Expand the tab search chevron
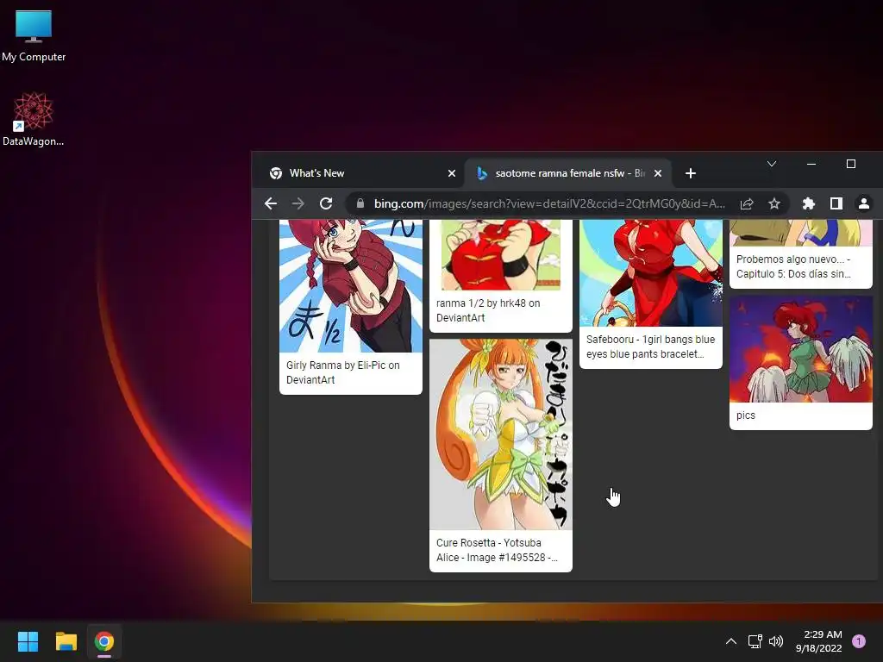This screenshot has height=662, width=883. 772,164
